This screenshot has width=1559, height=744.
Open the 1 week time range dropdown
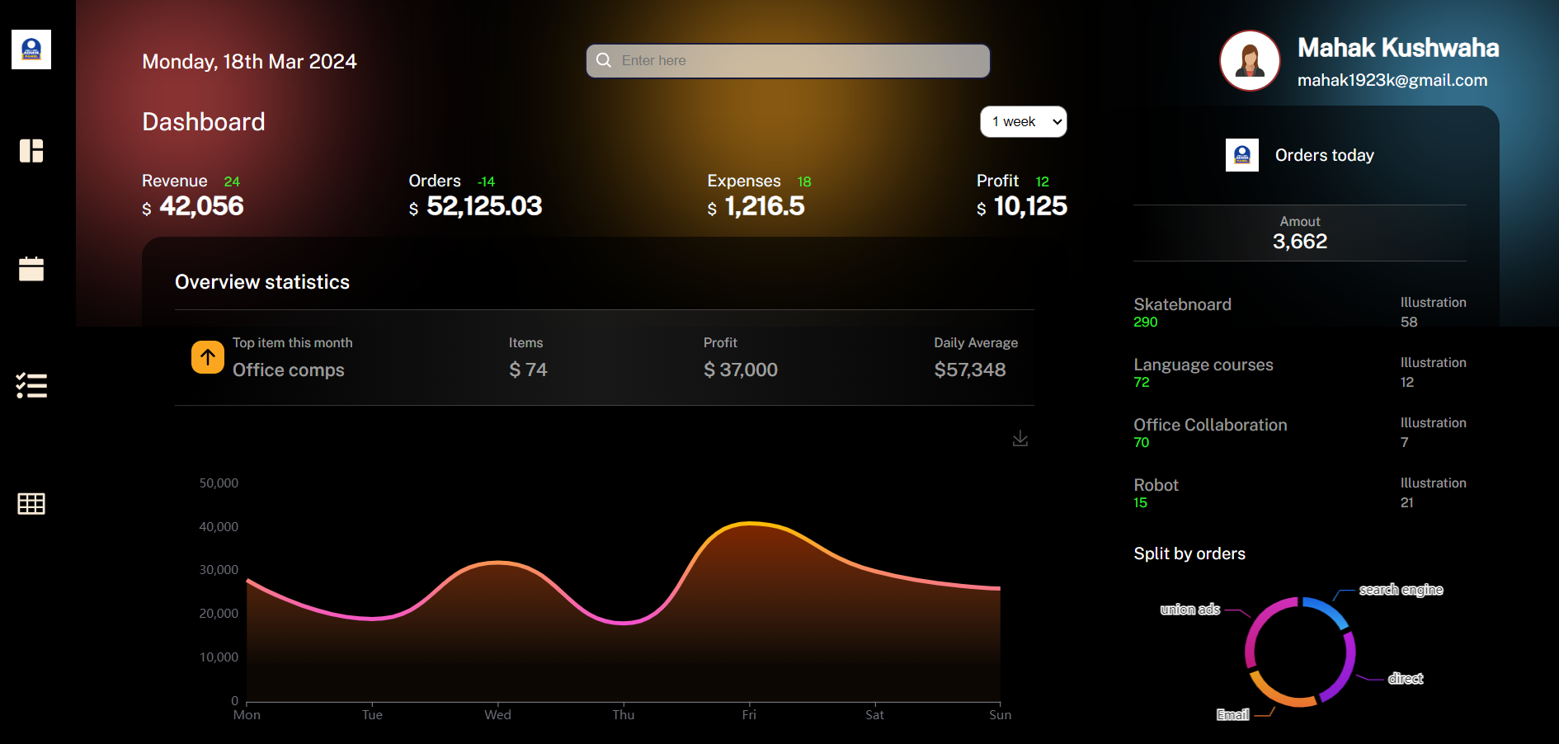pyautogui.click(x=1023, y=121)
